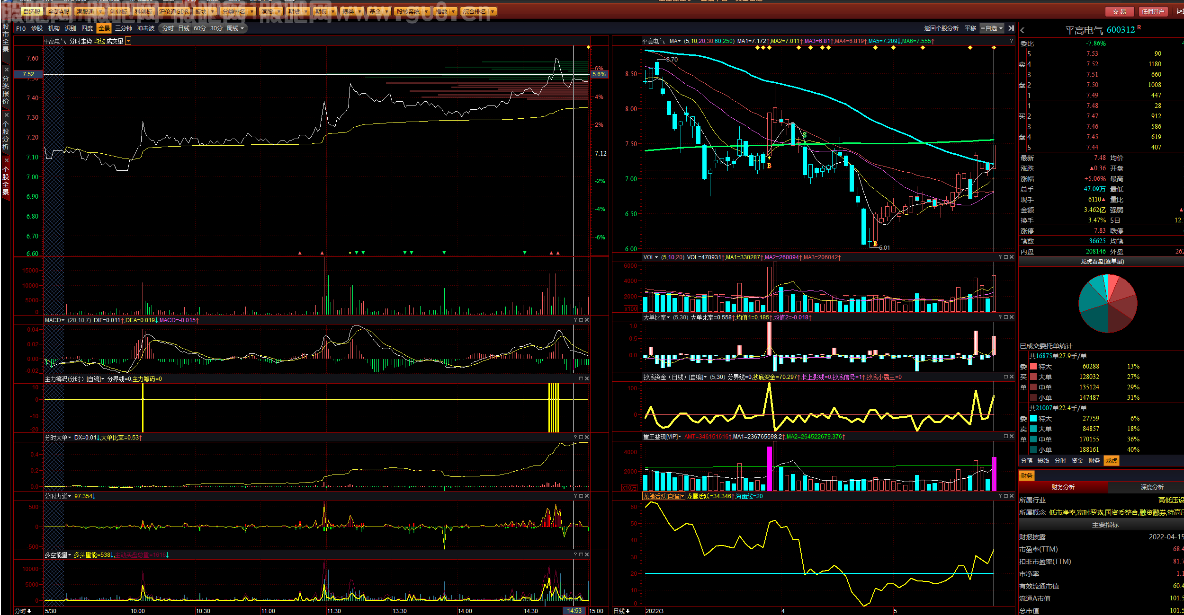Expand the 综合排名 dropdown
Screen dimensions: 1184x615
(x=493, y=11)
